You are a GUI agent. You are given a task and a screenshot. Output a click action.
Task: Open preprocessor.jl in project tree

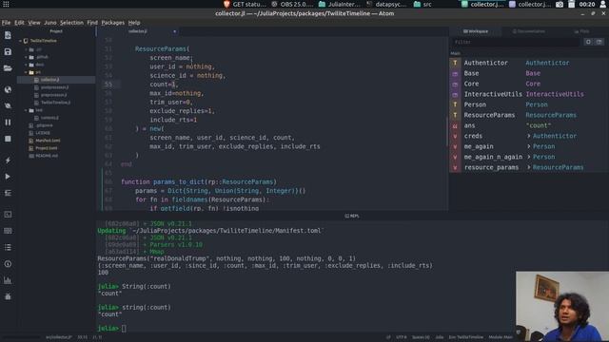[x=53, y=95]
